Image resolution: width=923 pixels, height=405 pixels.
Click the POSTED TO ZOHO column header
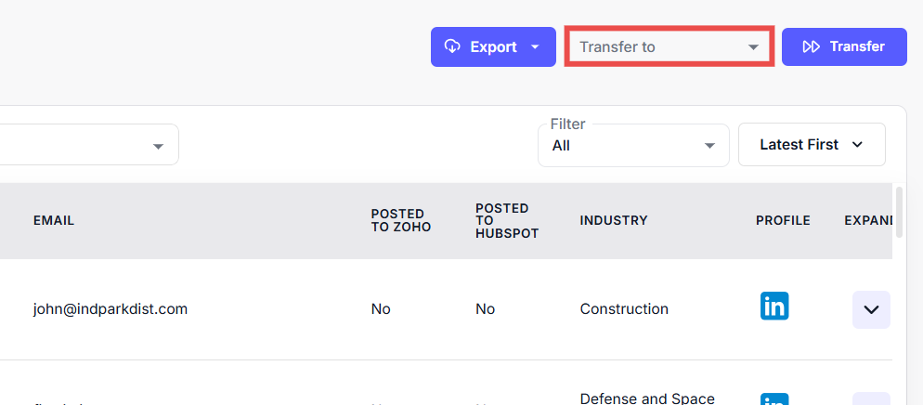coord(401,220)
